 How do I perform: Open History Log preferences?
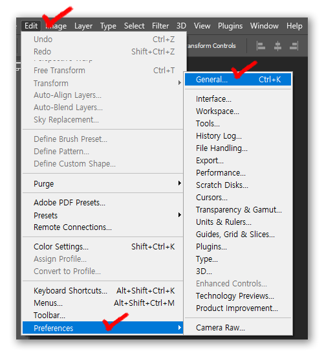click(x=238, y=135)
